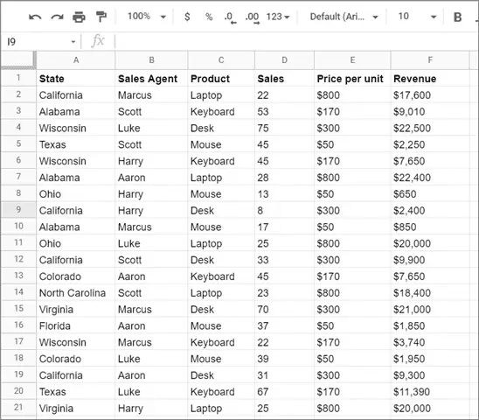Select the $11,390 revenue cell

pyautogui.click(x=430, y=392)
